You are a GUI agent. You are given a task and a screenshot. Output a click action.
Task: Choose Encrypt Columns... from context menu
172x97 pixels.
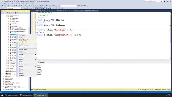pos(26,50)
